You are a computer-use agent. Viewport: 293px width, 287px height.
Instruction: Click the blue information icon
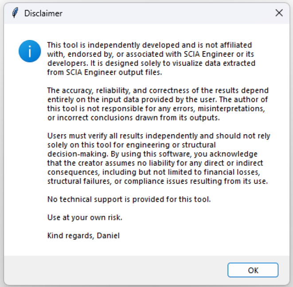point(30,51)
